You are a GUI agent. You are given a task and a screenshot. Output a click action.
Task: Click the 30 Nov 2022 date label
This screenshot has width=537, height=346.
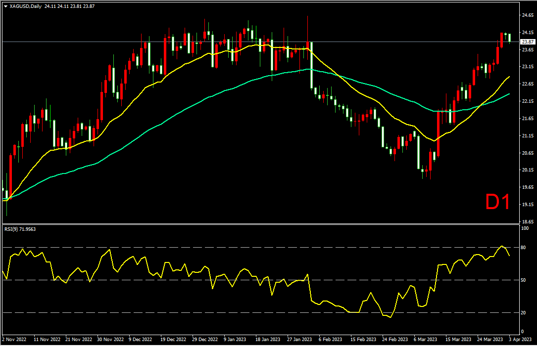[x=110, y=339]
